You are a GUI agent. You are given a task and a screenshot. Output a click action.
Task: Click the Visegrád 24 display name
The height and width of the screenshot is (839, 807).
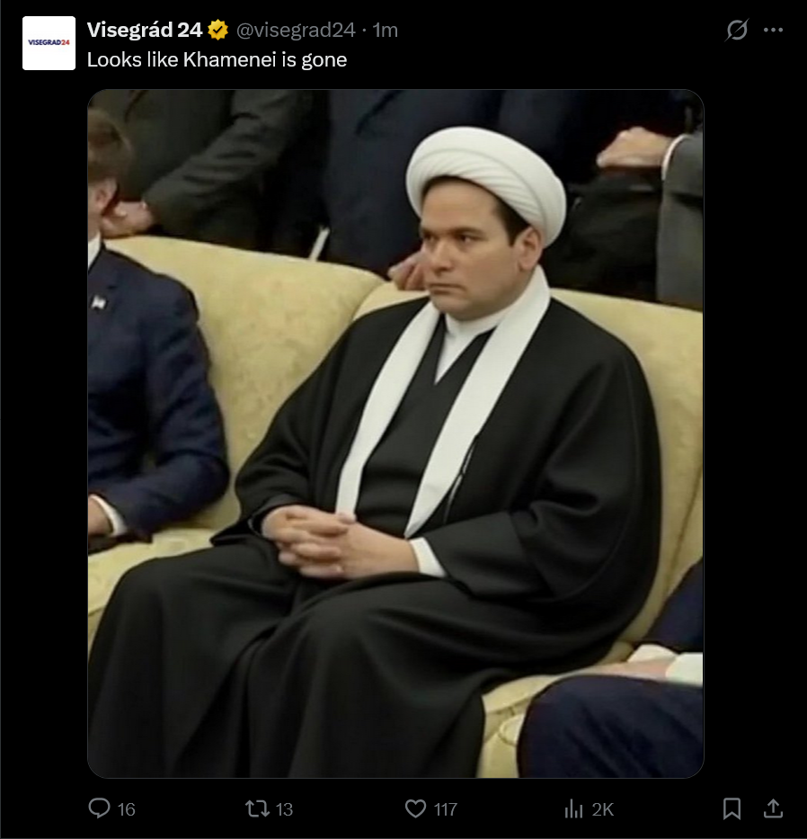[145, 31]
